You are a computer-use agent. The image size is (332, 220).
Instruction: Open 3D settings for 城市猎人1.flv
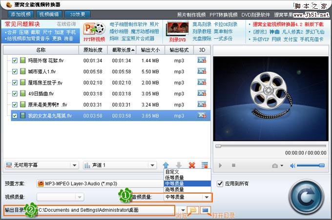(202, 71)
